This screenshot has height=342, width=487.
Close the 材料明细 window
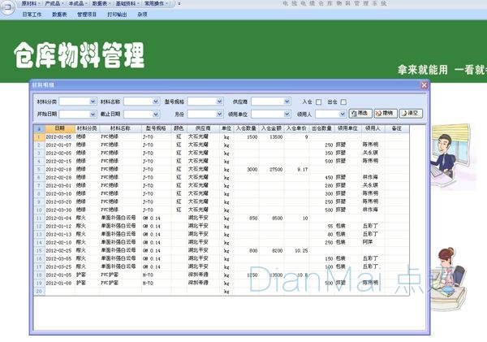coord(424,84)
